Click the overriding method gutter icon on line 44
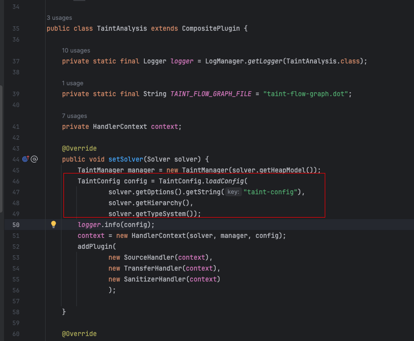Screen dimensions: 414x341 tap(26, 159)
